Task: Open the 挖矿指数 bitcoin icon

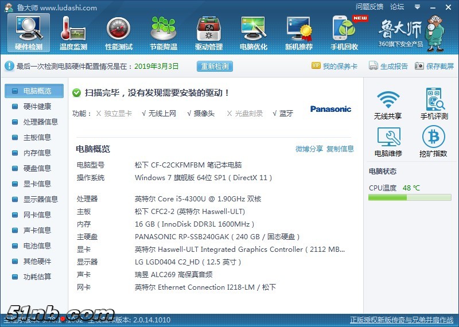Action: [433, 141]
